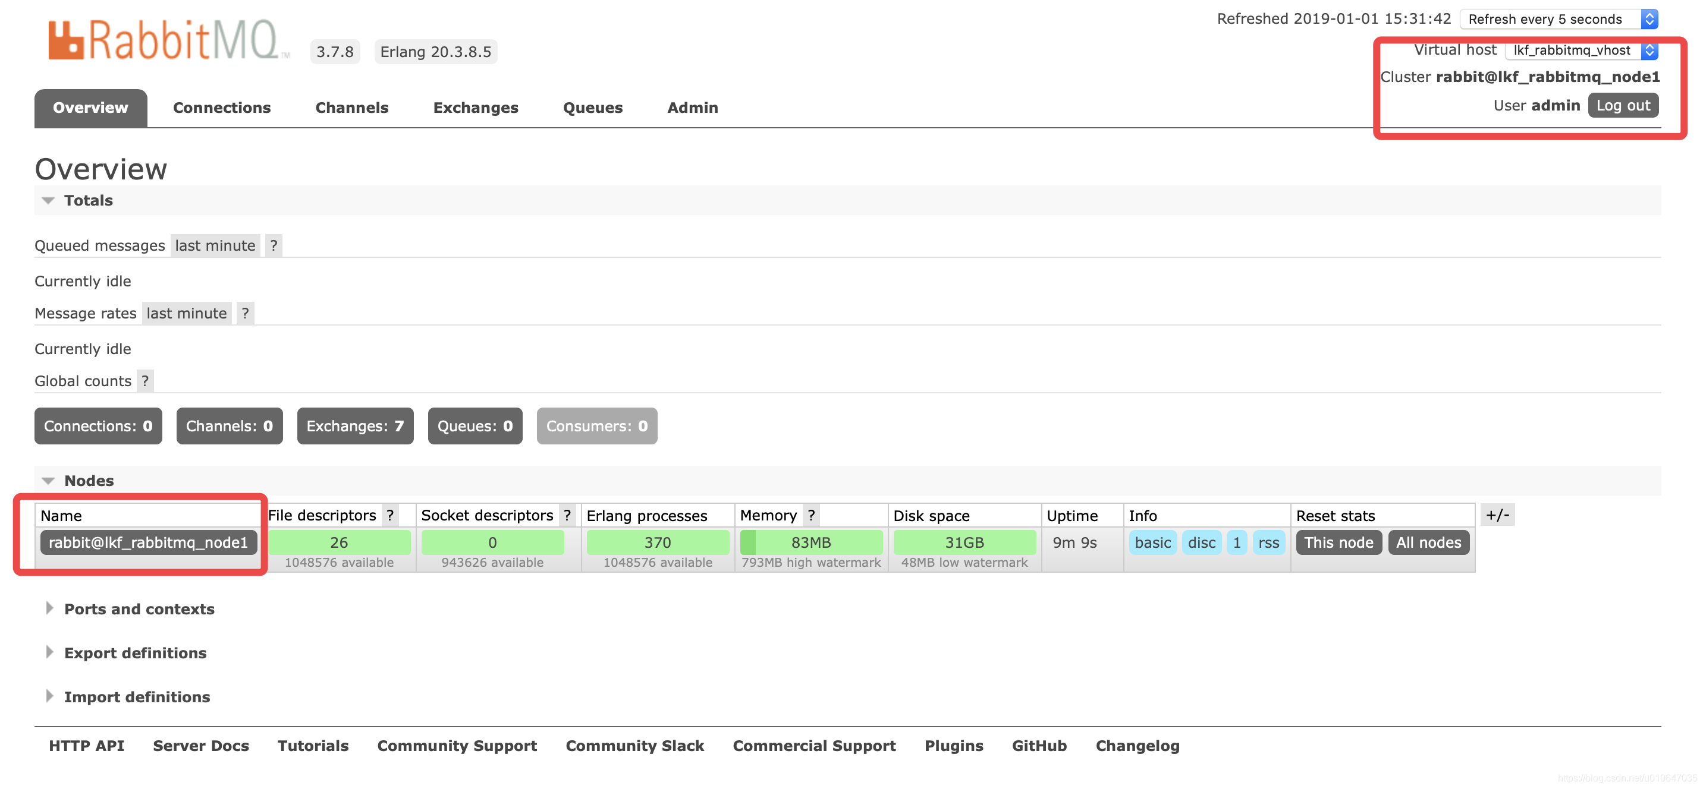Click the 83MB memory usage bar

[x=811, y=542]
